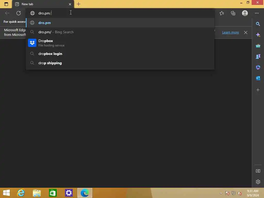Select the New tab tab

[x=43, y=4]
